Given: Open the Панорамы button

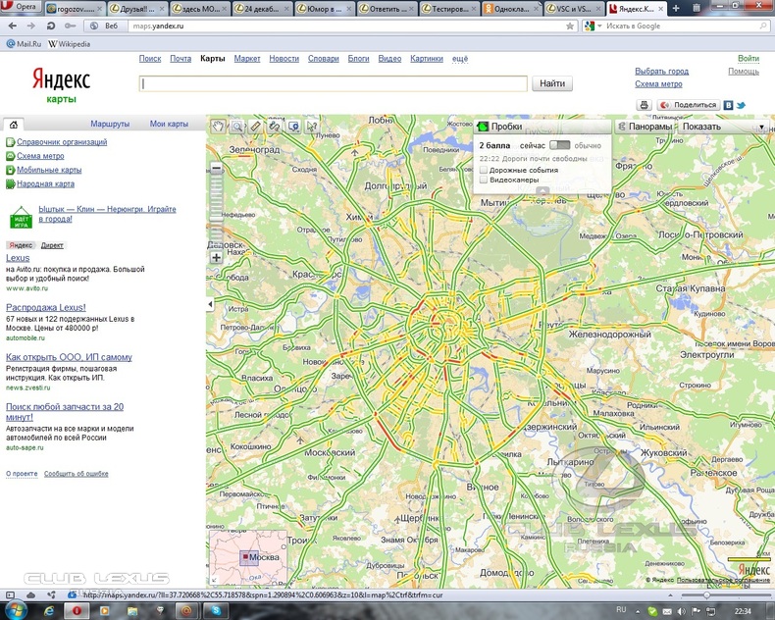Looking at the screenshot, I should [645, 127].
